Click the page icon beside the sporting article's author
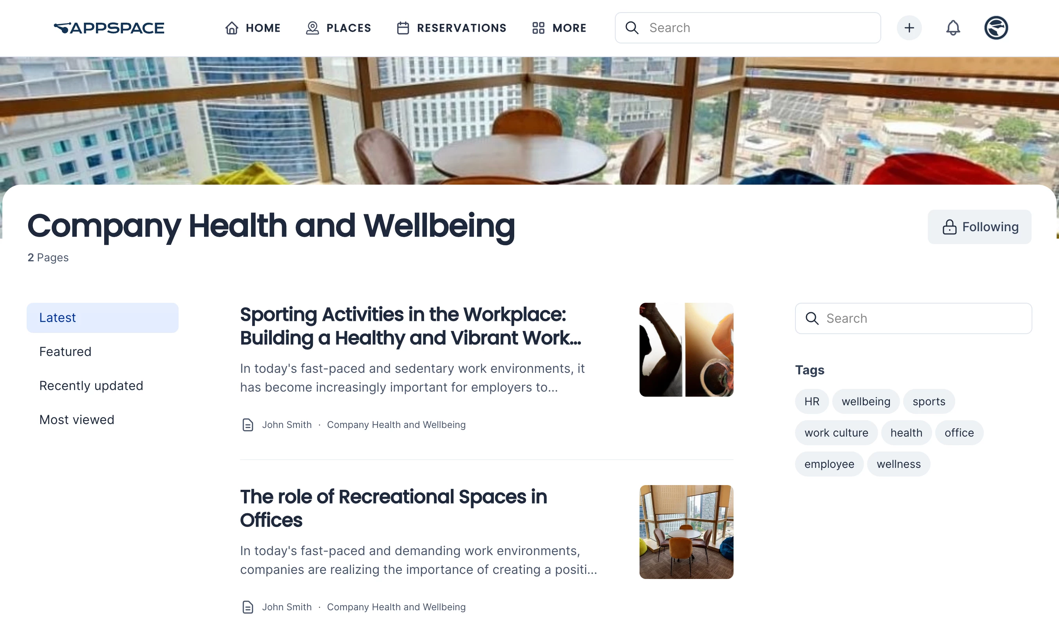 (x=248, y=425)
